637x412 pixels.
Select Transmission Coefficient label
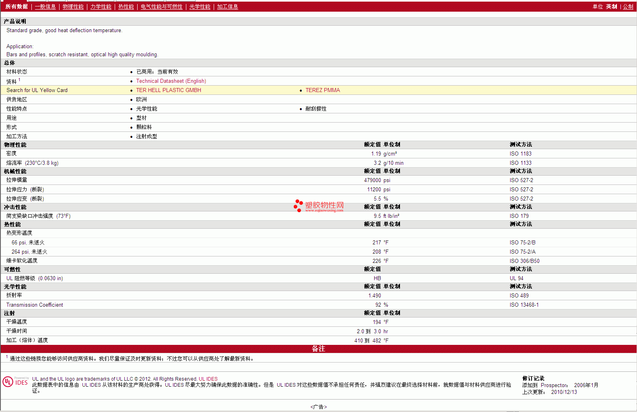pyautogui.click(x=35, y=305)
